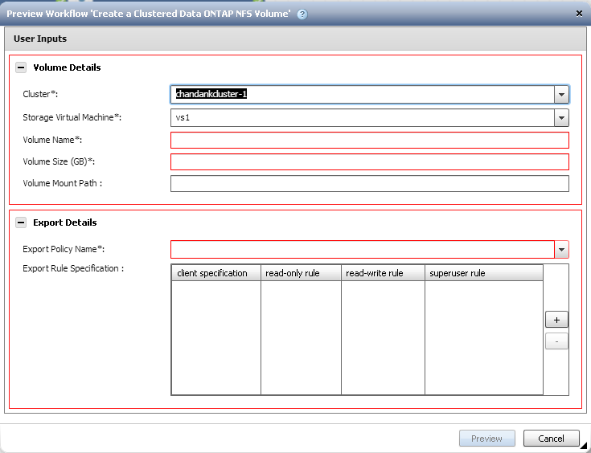591x453 pixels.
Task: Click the Volume Size (GB) field
Action: (x=369, y=162)
